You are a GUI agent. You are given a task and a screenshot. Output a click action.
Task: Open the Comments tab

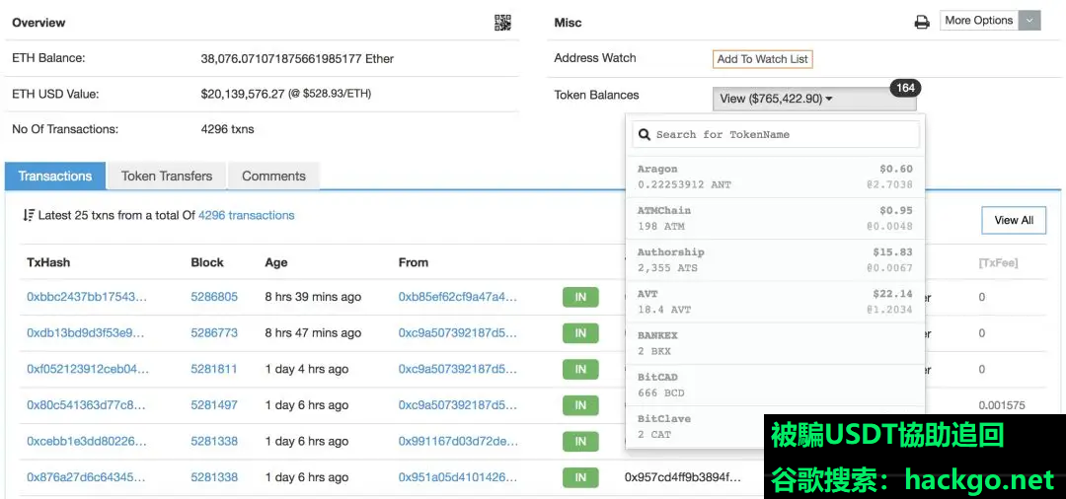tap(273, 176)
